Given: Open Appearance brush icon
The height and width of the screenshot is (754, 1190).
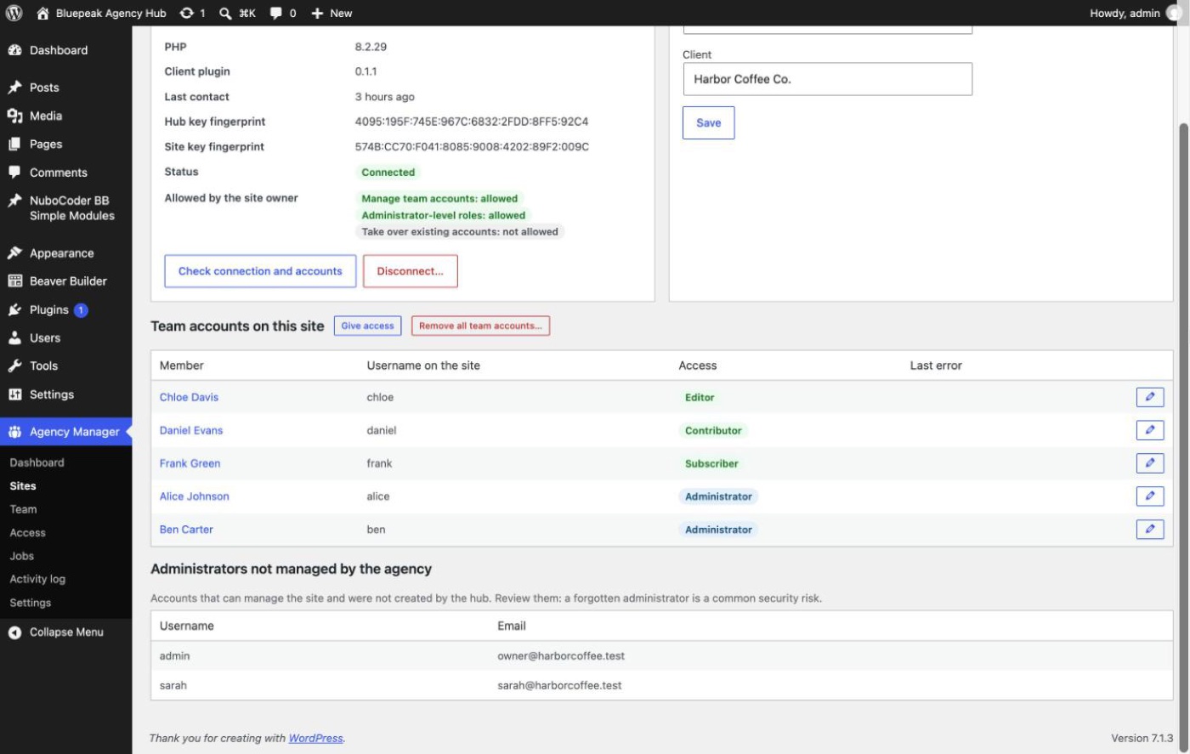Looking at the screenshot, I should click(14, 252).
